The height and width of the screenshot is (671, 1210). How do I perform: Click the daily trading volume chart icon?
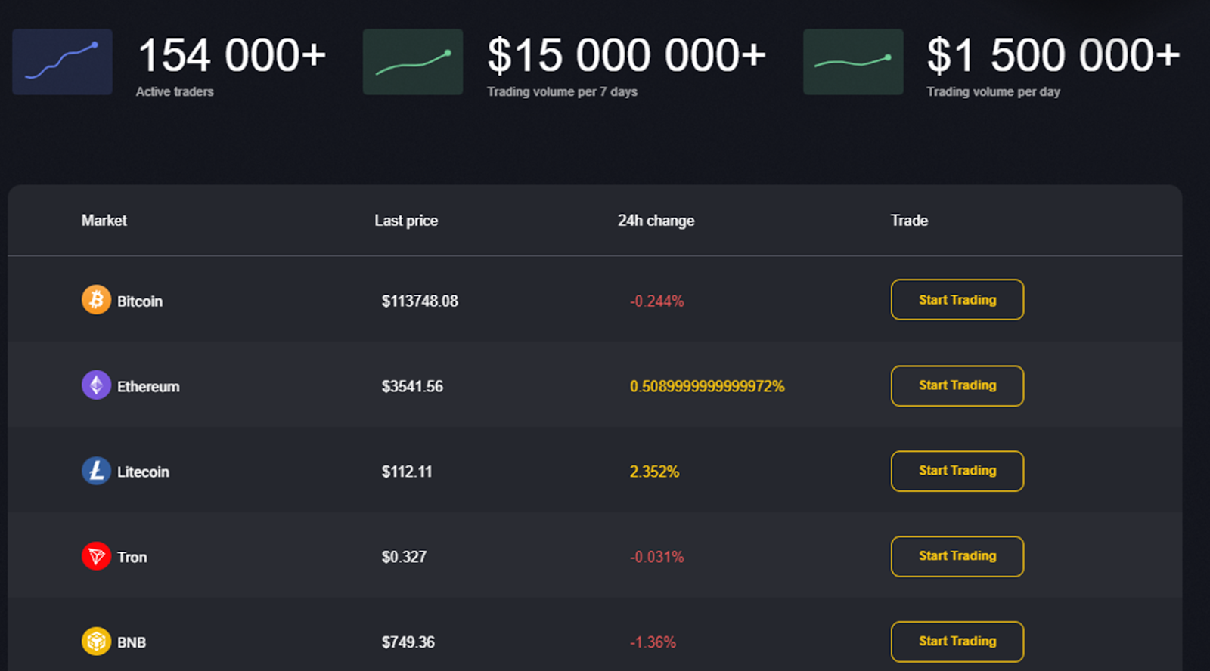853,62
